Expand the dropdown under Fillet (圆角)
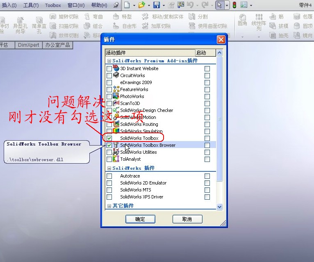This screenshot has width=314, height=262. pyautogui.click(x=242, y=37)
